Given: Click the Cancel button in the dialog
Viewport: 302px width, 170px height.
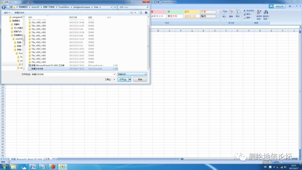Looking at the screenshot, I should [140, 79].
